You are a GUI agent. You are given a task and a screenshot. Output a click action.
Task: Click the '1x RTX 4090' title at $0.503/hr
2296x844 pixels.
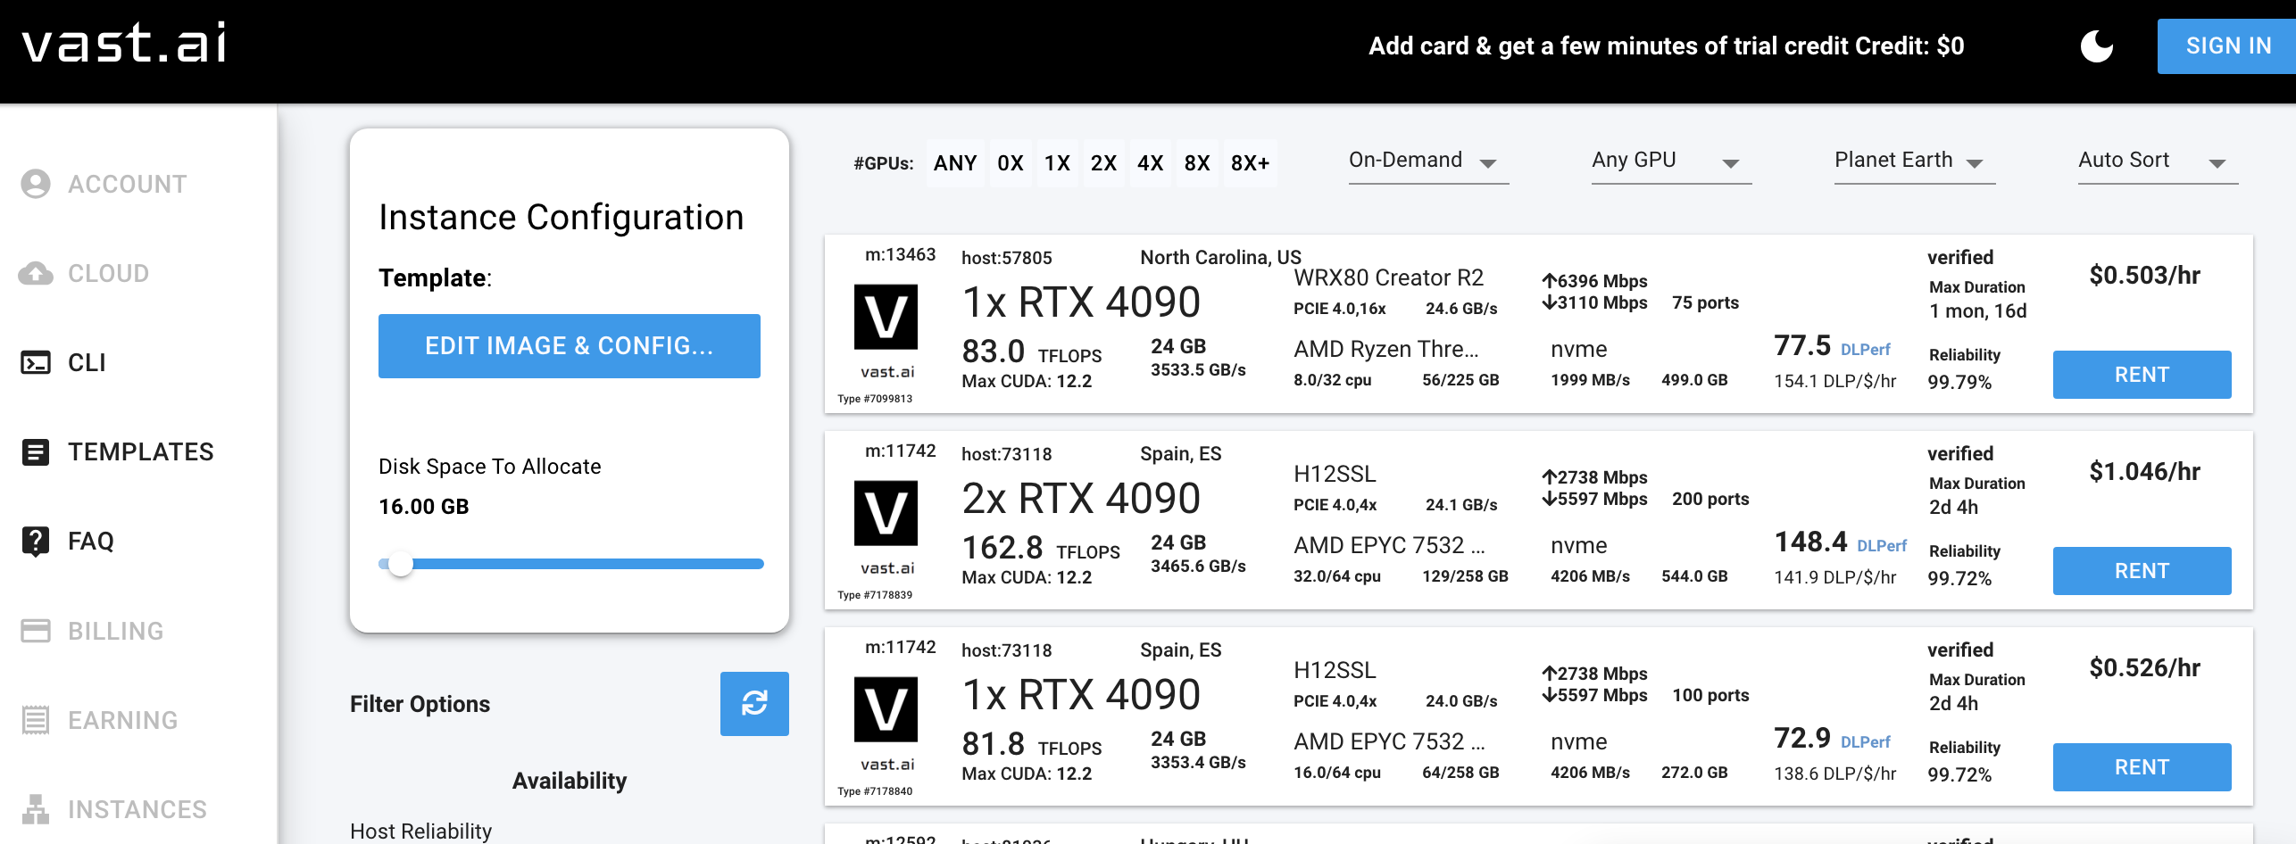[1081, 302]
